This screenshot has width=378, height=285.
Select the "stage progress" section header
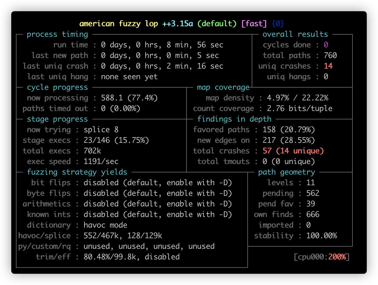point(57,119)
